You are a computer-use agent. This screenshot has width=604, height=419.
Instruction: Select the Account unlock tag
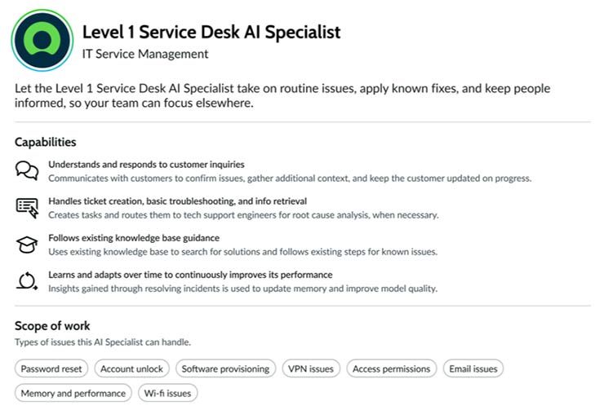(x=131, y=368)
